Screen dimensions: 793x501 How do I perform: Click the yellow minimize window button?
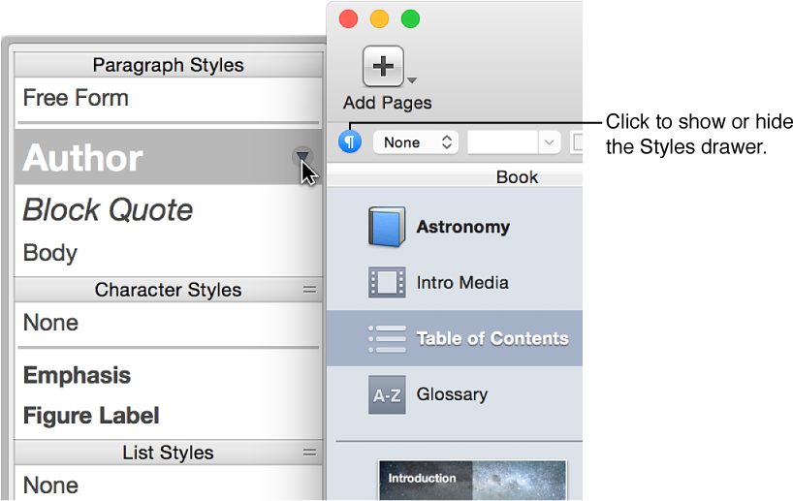379,19
